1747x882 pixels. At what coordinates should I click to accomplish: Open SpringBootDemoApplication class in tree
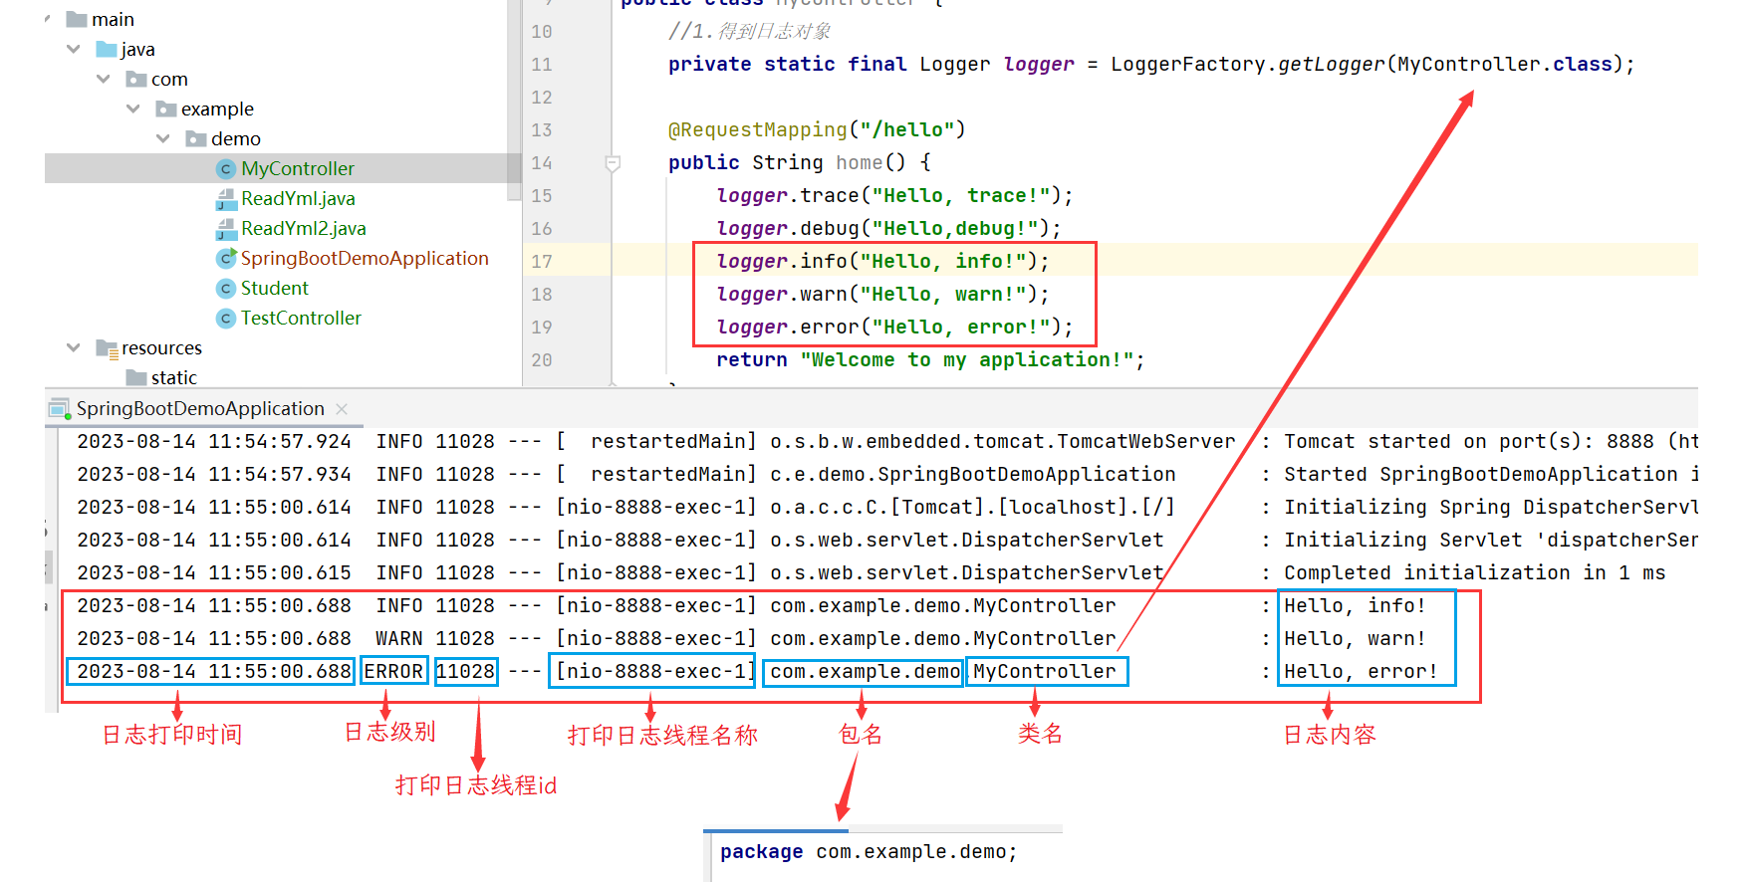pos(365,258)
